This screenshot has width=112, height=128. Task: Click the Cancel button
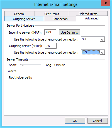(98, 121)
